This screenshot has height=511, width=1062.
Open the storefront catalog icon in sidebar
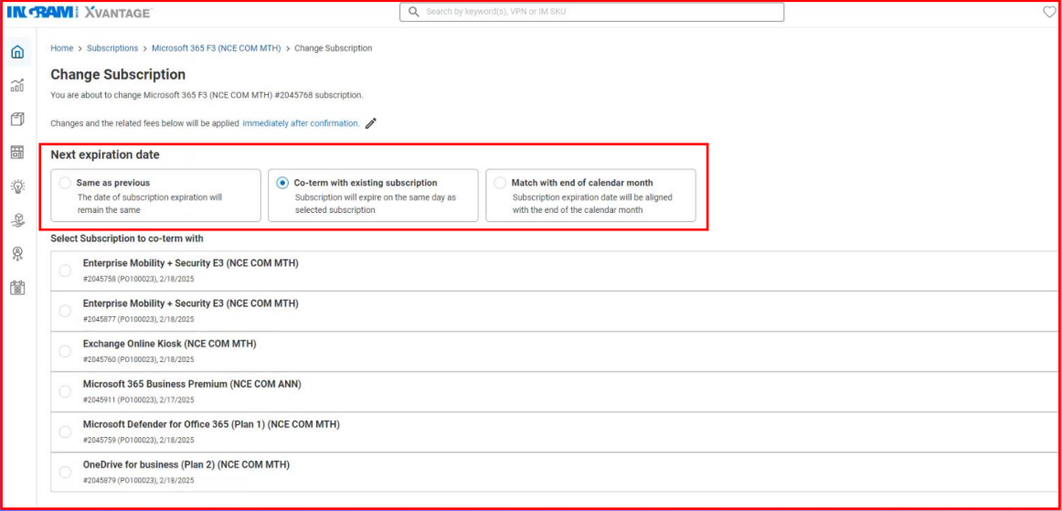click(x=17, y=153)
